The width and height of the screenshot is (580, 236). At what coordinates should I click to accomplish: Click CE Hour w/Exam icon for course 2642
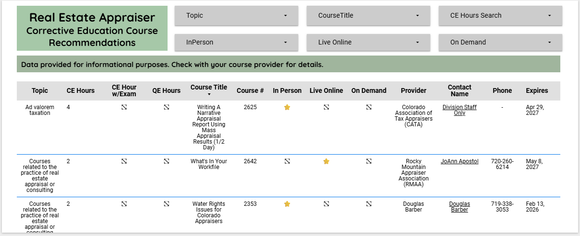[x=124, y=162]
